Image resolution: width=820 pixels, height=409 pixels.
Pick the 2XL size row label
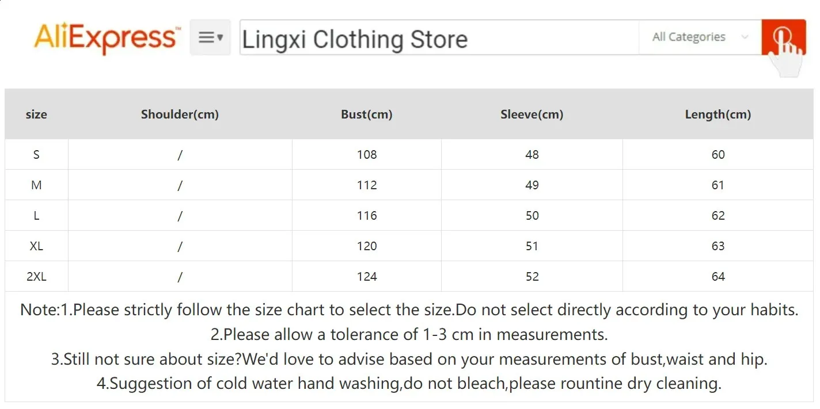tap(36, 277)
